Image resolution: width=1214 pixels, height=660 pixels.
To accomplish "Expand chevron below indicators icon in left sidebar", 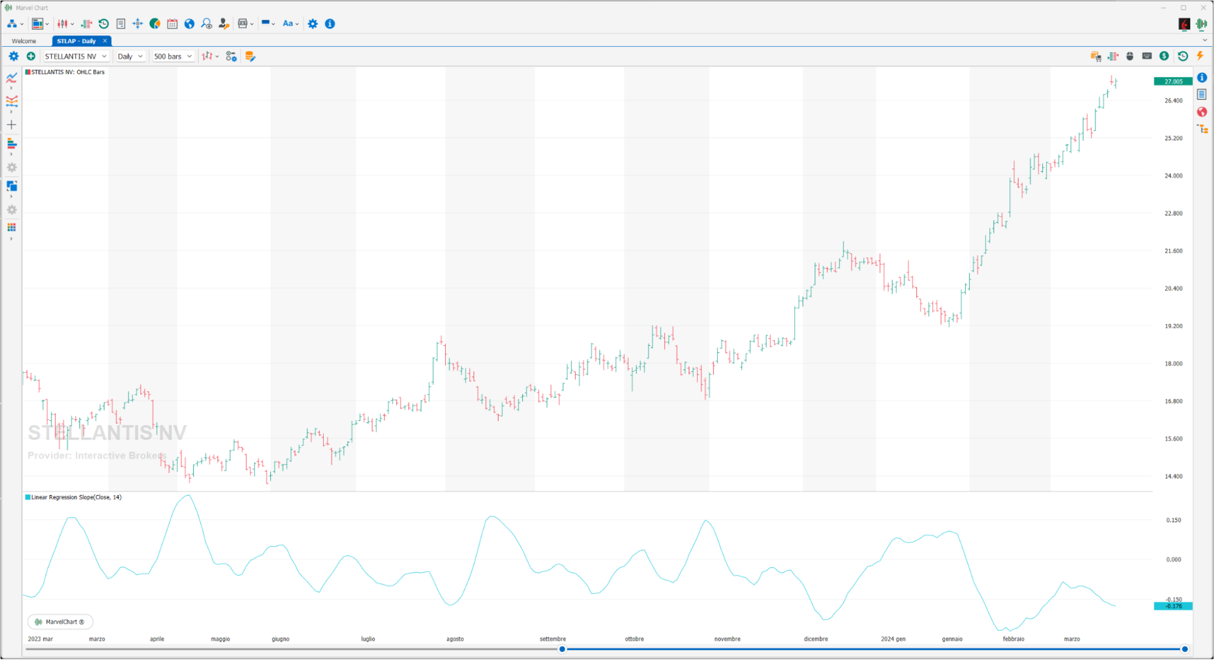I will pyautogui.click(x=11, y=89).
